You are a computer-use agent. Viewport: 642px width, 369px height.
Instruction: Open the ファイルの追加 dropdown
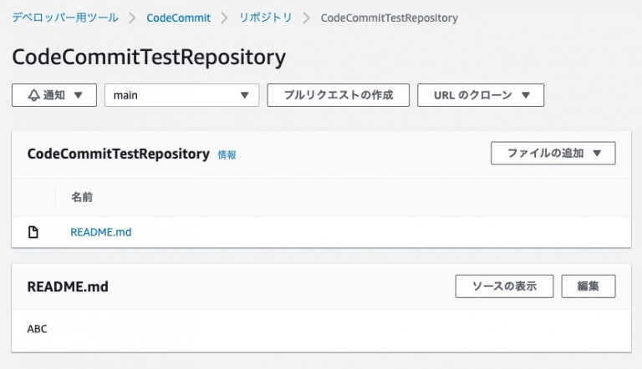[x=553, y=154]
